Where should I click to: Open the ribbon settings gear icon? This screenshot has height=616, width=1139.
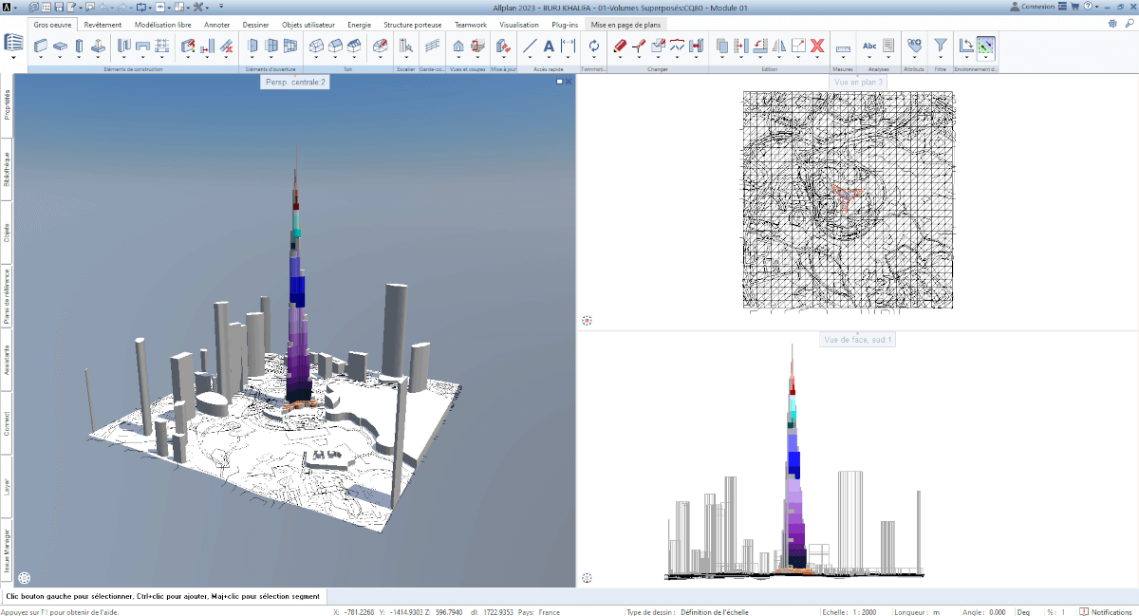point(1112,24)
